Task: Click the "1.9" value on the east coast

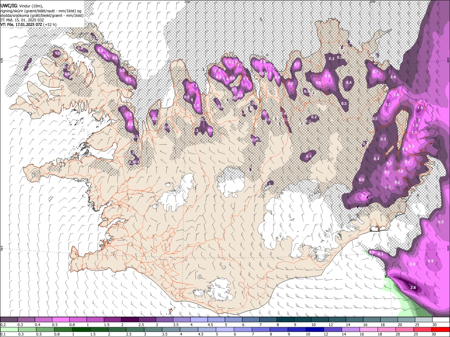Action: click(420, 108)
